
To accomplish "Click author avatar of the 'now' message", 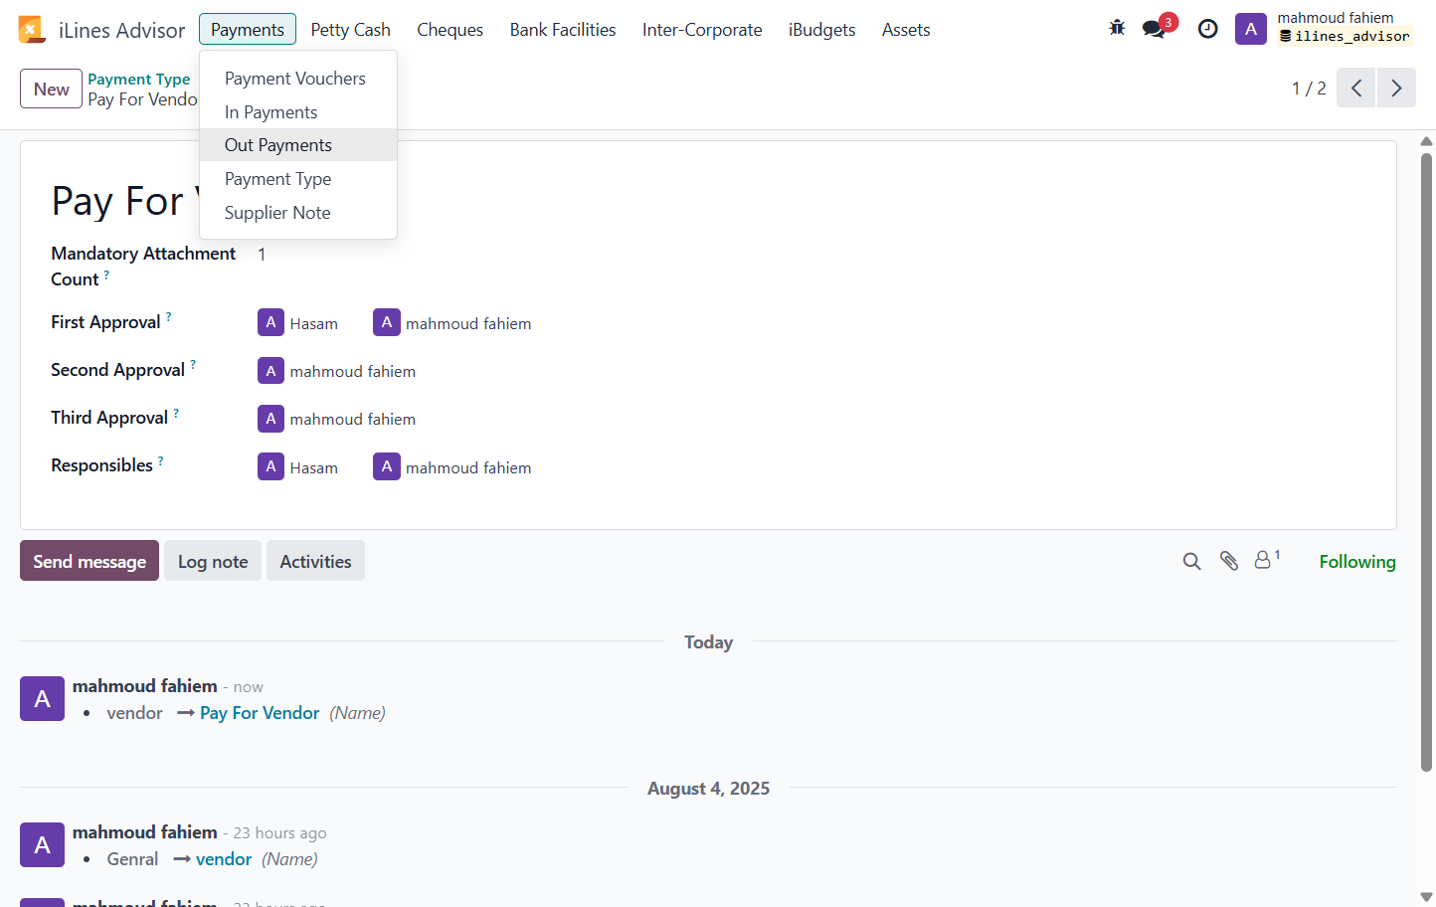I will [x=42, y=698].
